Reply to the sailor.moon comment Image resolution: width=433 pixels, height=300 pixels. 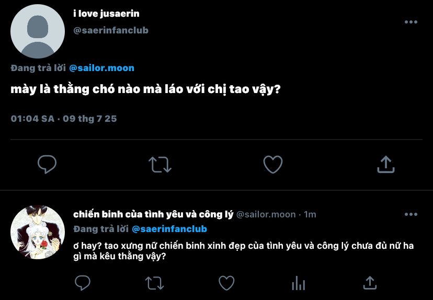click(83, 283)
